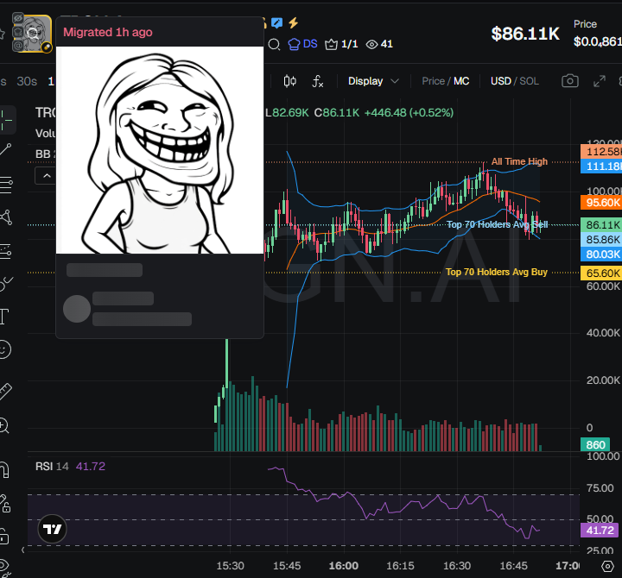This screenshot has height=578, width=622.
Task: Click the 16:00 time axis label
Action: pos(344,566)
